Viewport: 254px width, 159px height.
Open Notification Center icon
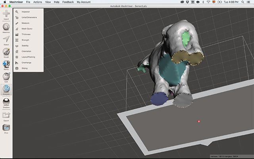(x=248, y=2)
